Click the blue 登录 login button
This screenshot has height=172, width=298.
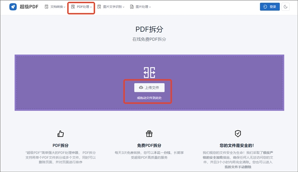(270, 7)
